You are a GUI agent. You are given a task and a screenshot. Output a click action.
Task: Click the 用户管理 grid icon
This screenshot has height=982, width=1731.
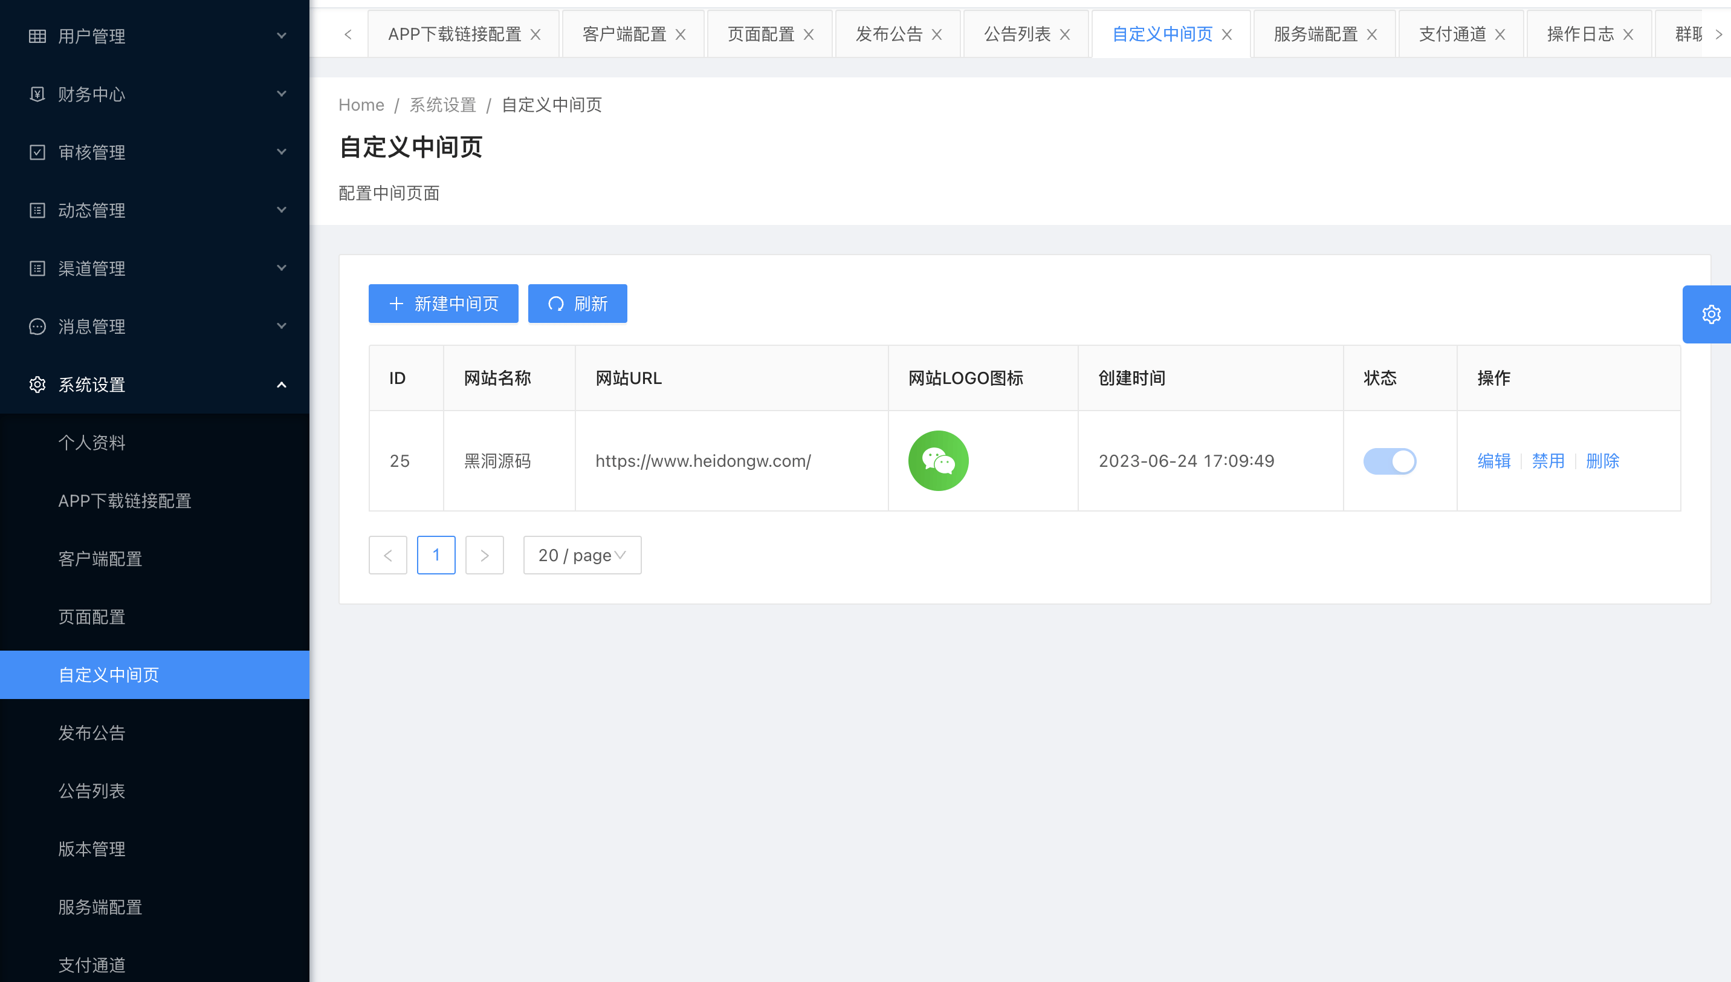37,36
